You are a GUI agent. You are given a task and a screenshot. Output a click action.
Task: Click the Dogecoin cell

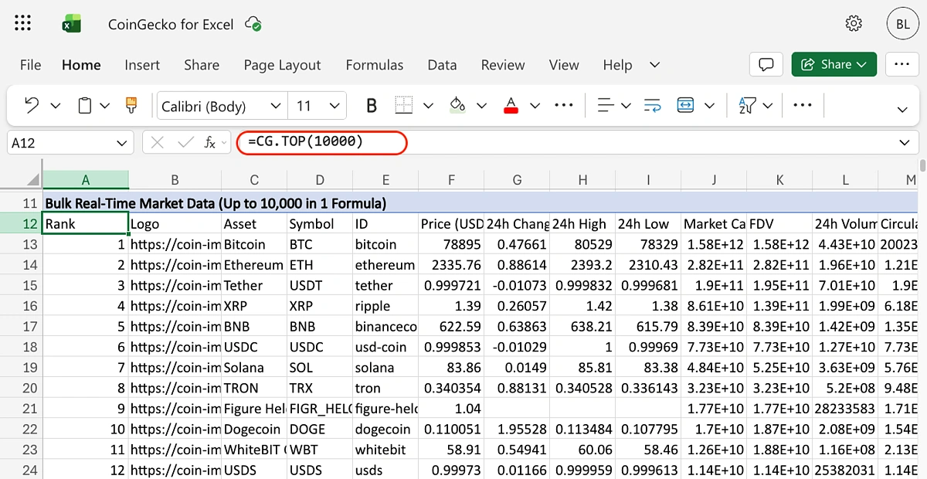tap(253, 429)
